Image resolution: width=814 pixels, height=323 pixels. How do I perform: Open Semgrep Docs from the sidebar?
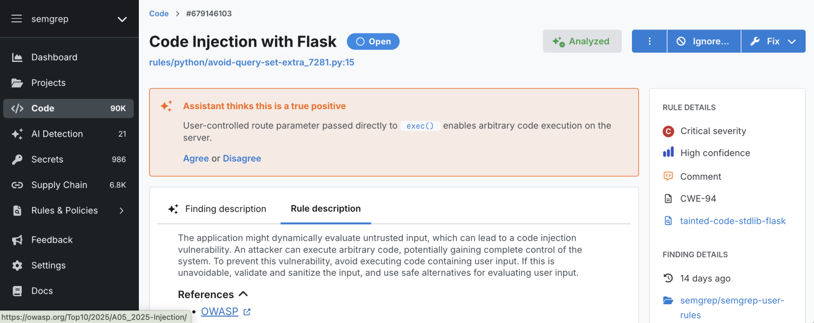[42, 290]
